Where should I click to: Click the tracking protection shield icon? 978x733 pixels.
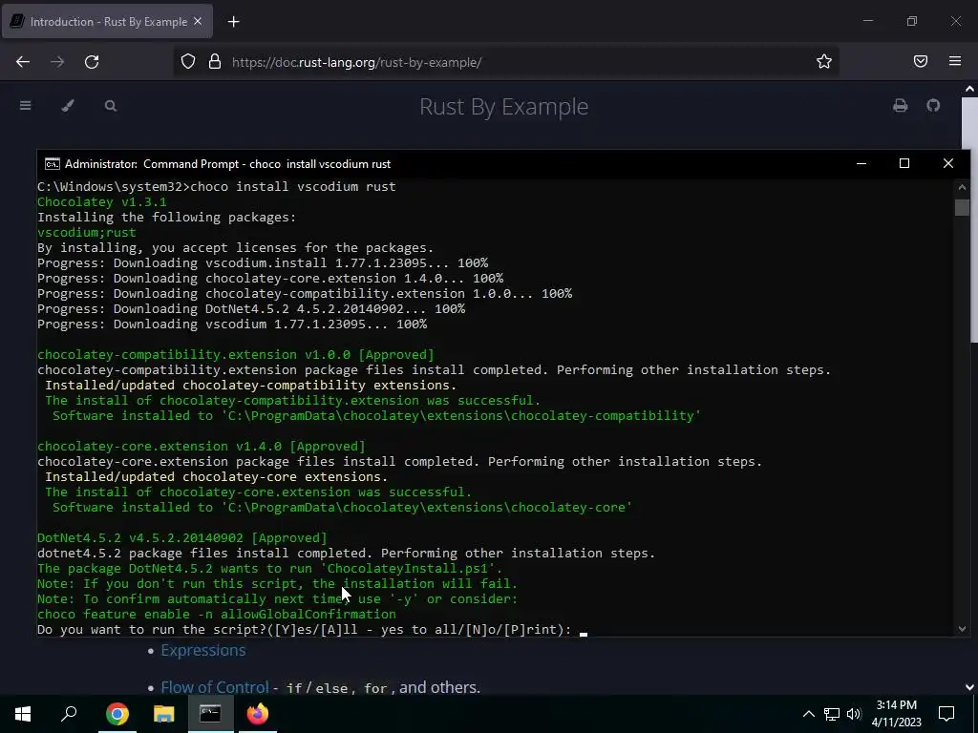[x=188, y=61]
